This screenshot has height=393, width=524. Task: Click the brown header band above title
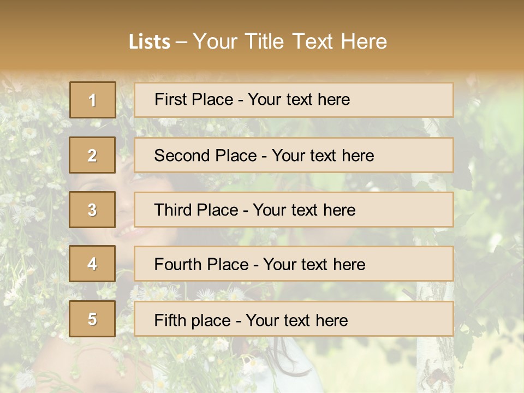coord(262,14)
